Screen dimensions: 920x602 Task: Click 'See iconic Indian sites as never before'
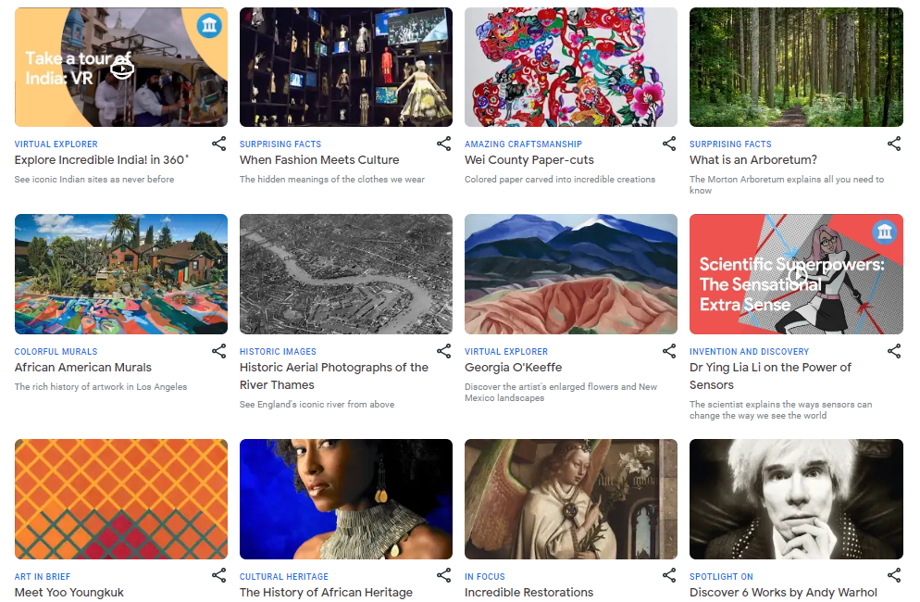coord(94,179)
